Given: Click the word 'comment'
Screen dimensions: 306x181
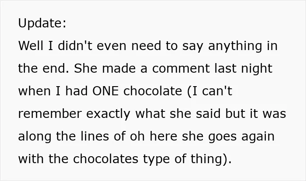Looking at the screenshot, I should point(181,69).
